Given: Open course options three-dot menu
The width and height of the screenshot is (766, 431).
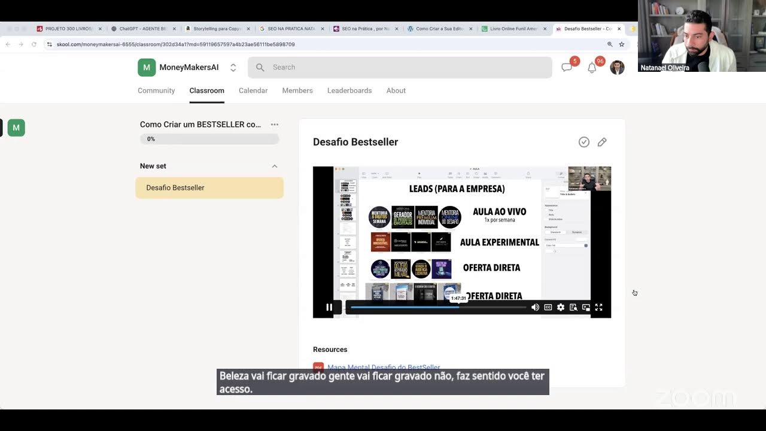Looking at the screenshot, I should 275,125.
